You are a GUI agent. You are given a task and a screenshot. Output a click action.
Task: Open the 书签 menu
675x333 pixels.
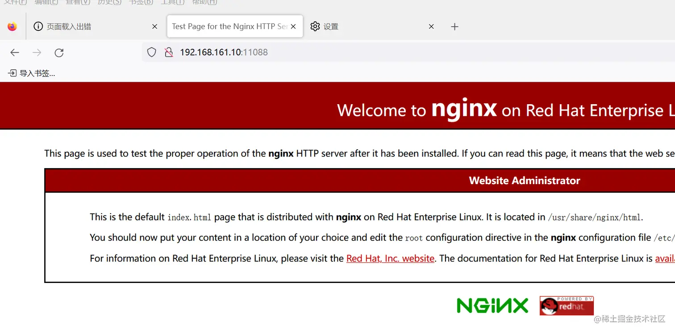tap(141, 2)
